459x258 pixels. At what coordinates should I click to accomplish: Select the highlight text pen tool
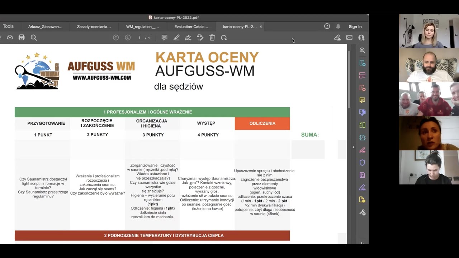click(176, 38)
